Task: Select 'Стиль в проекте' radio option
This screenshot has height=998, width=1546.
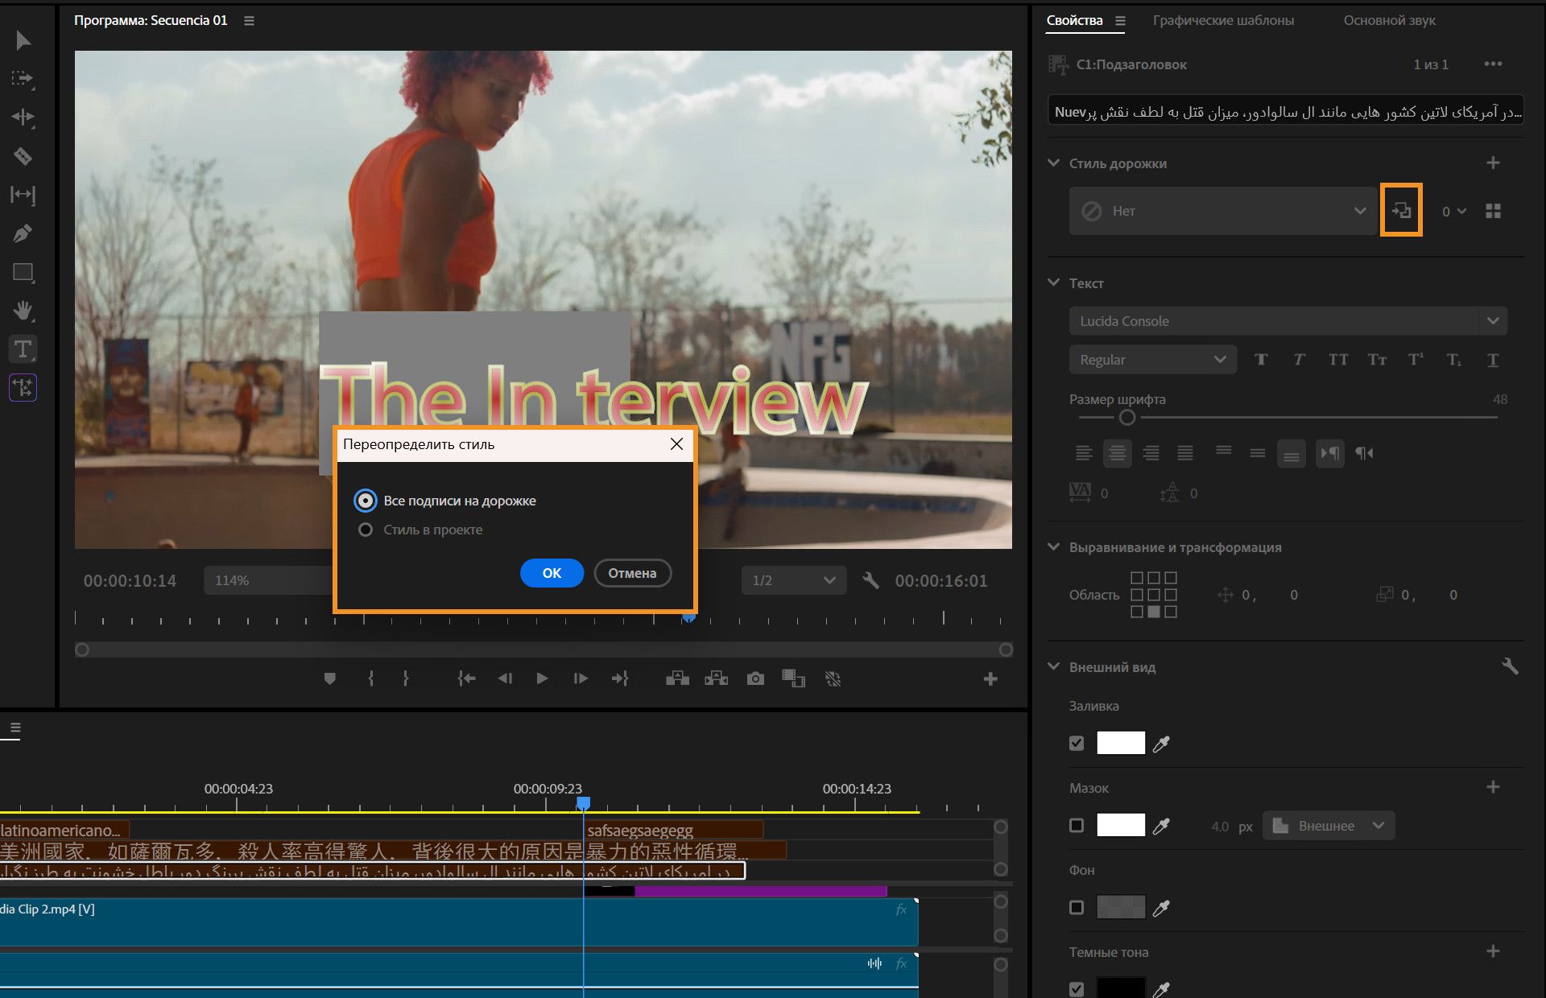Action: tap(366, 530)
